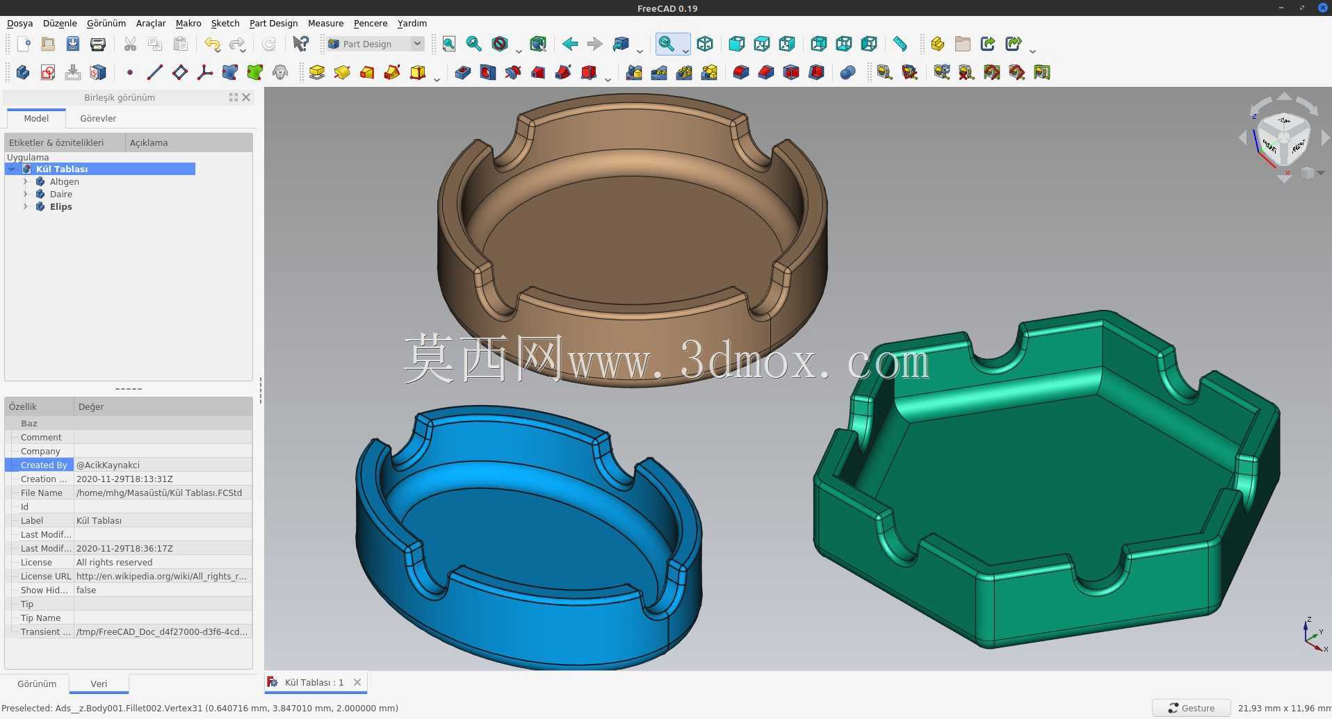Click the Polar Pattern icon
Screen dimensions: 1332x719
click(x=684, y=72)
